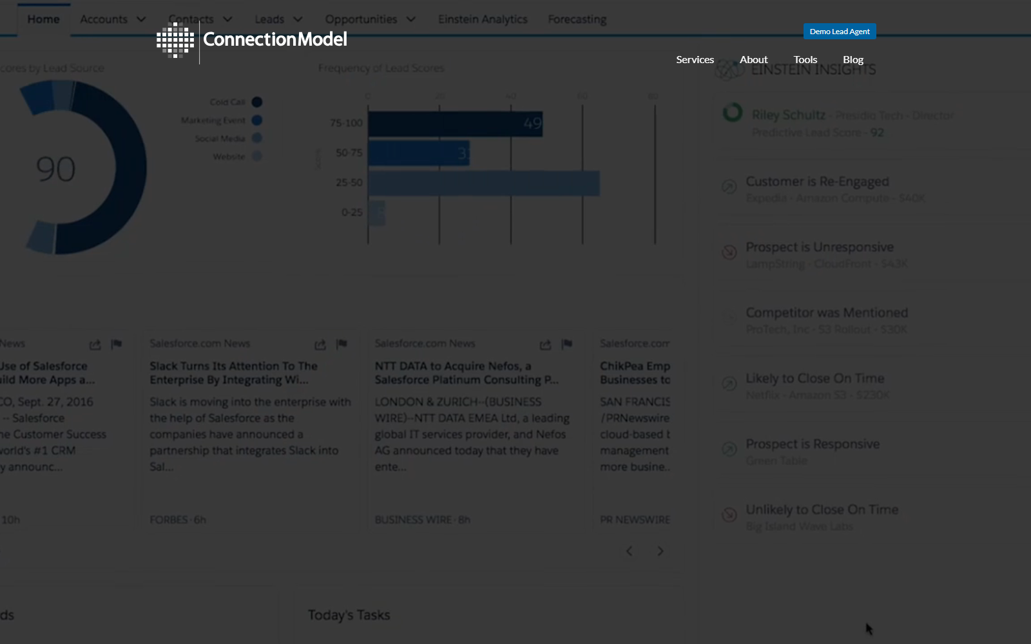This screenshot has width=1031, height=644.
Task: Open Slack Turns Its Attention article headline
Action: coord(234,373)
